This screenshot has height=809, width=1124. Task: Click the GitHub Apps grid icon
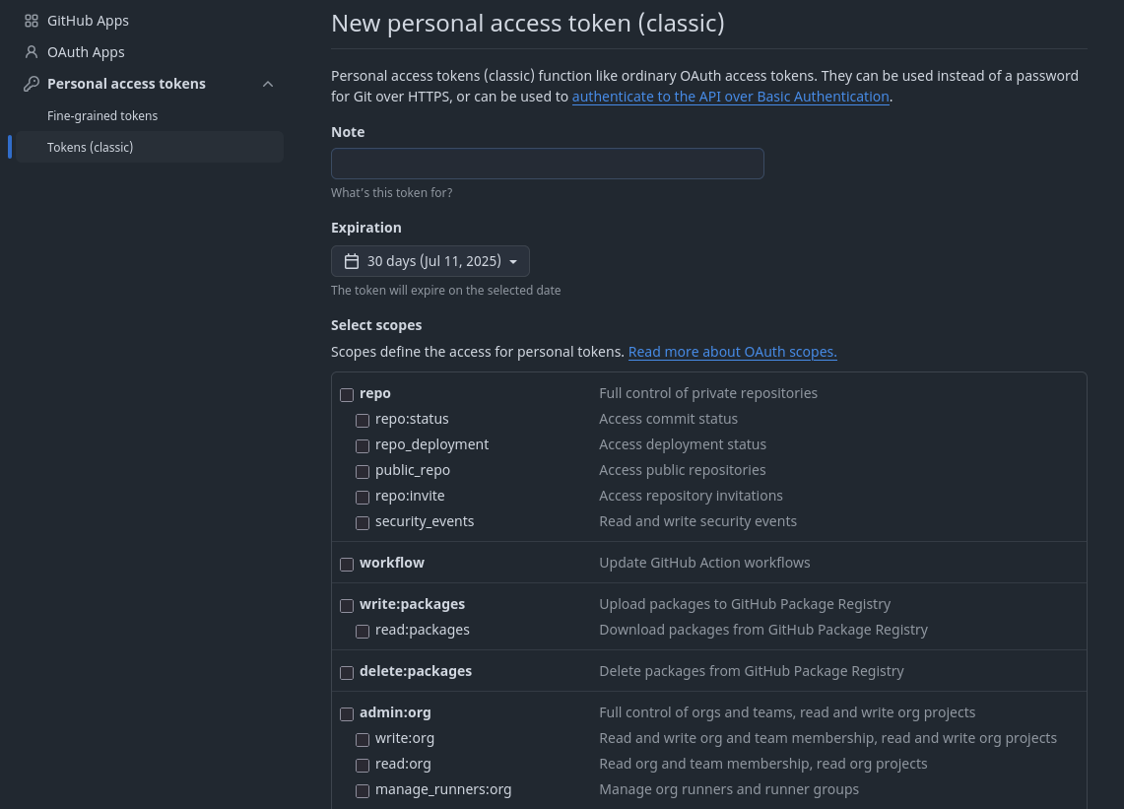click(x=31, y=21)
